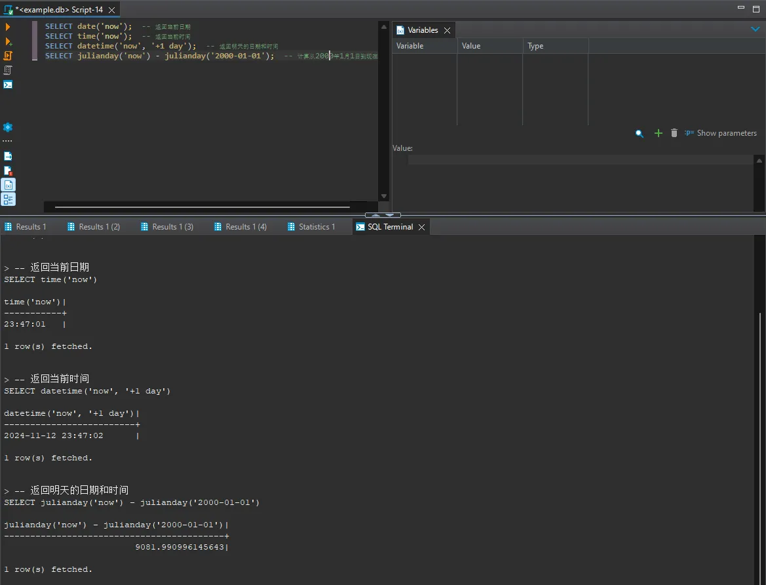Click the magnifier search icon in the Variables panel

[639, 133]
